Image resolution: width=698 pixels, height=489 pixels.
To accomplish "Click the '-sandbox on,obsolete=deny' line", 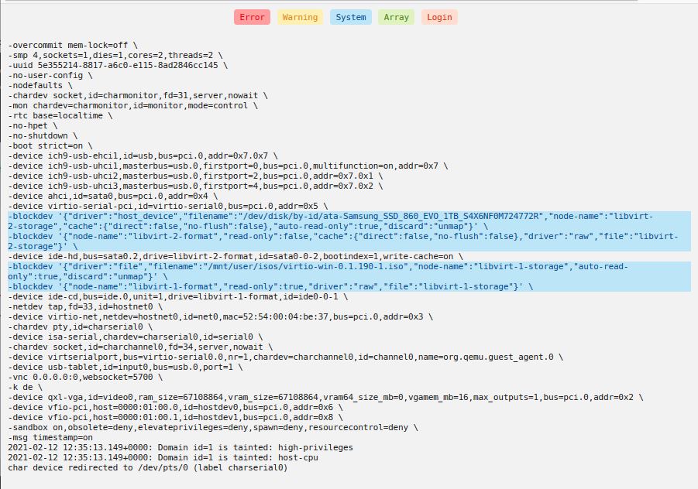I will pos(213,427).
